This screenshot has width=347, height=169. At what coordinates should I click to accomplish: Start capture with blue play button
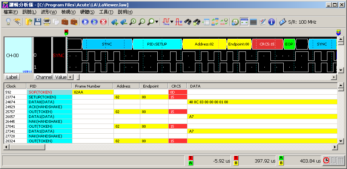point(85,22)
